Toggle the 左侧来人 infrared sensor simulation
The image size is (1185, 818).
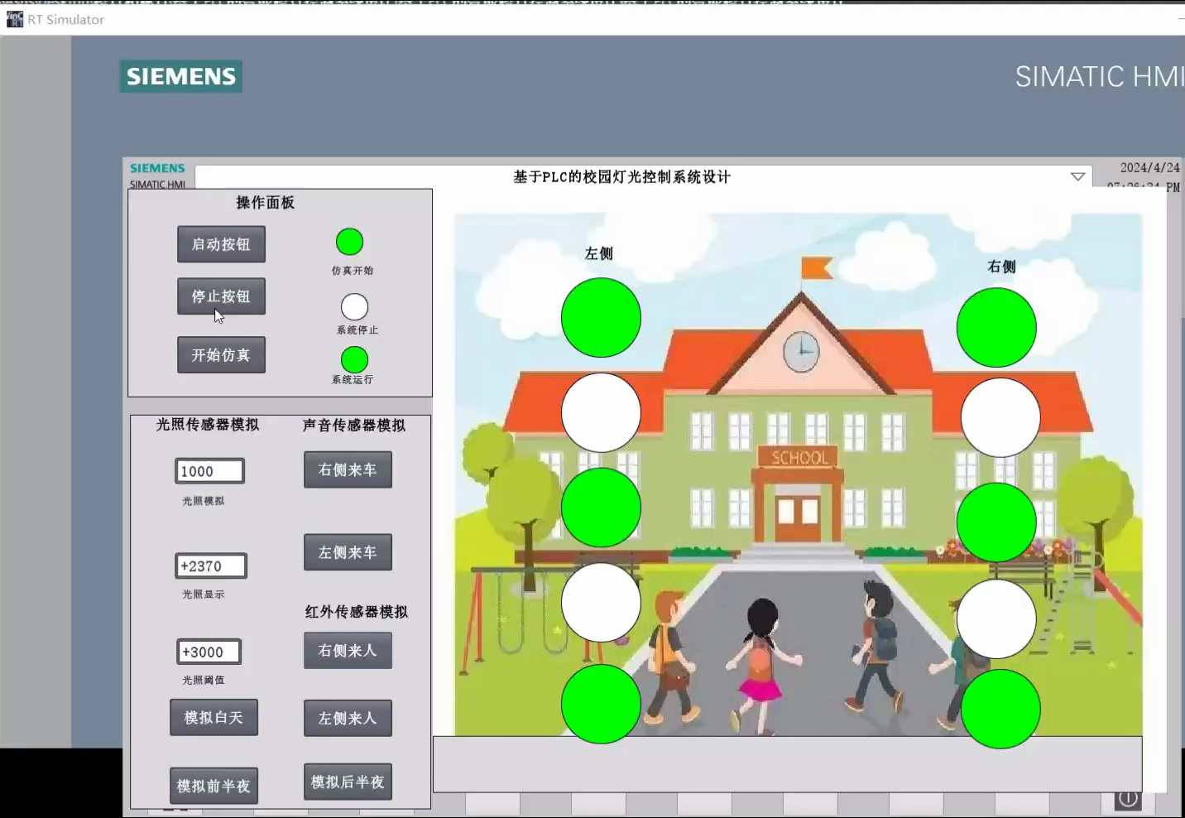pos(348,718)
